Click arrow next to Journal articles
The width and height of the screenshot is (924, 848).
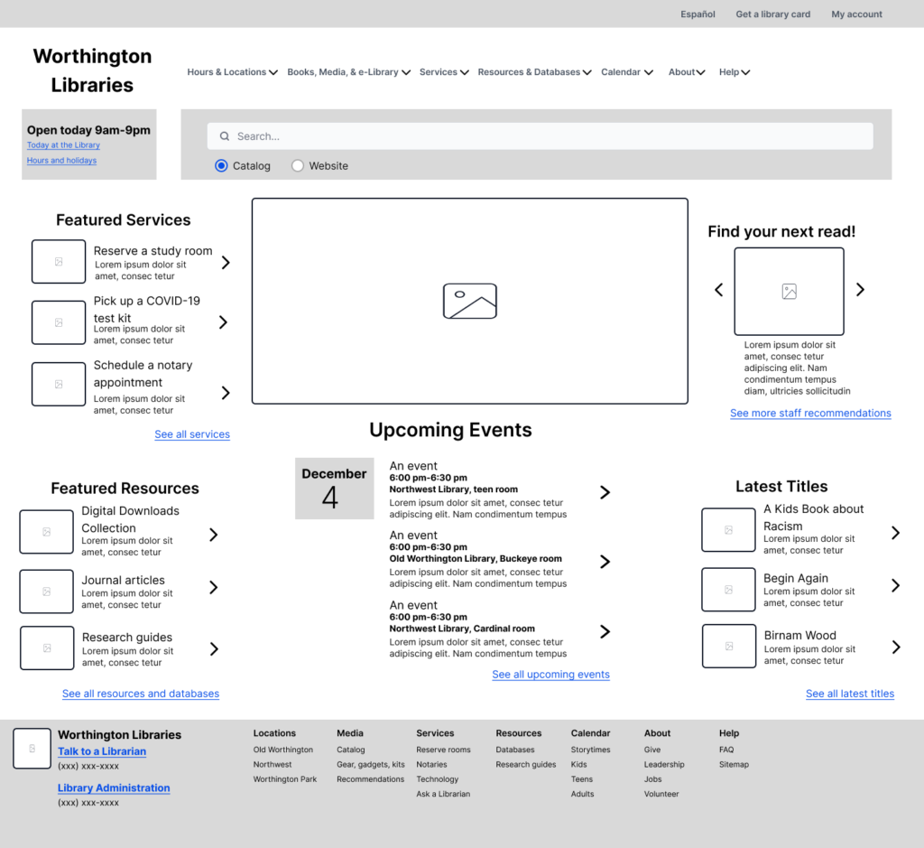point(214,587)
